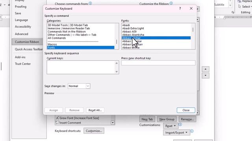Click info icon beside Choose commands from
This screenshot has height=141, width=252.
click(x=90, y=3)
